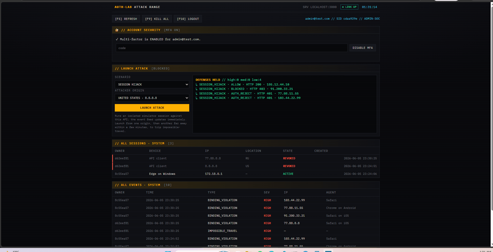
Task: Click the SRV LOCALHOST:3000 label
Action: 320,7
